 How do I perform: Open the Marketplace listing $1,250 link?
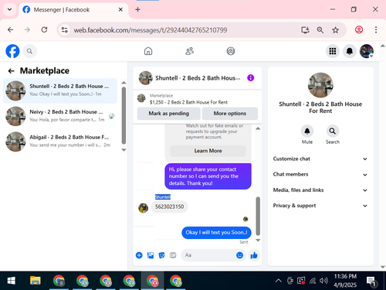coord(188,102)
